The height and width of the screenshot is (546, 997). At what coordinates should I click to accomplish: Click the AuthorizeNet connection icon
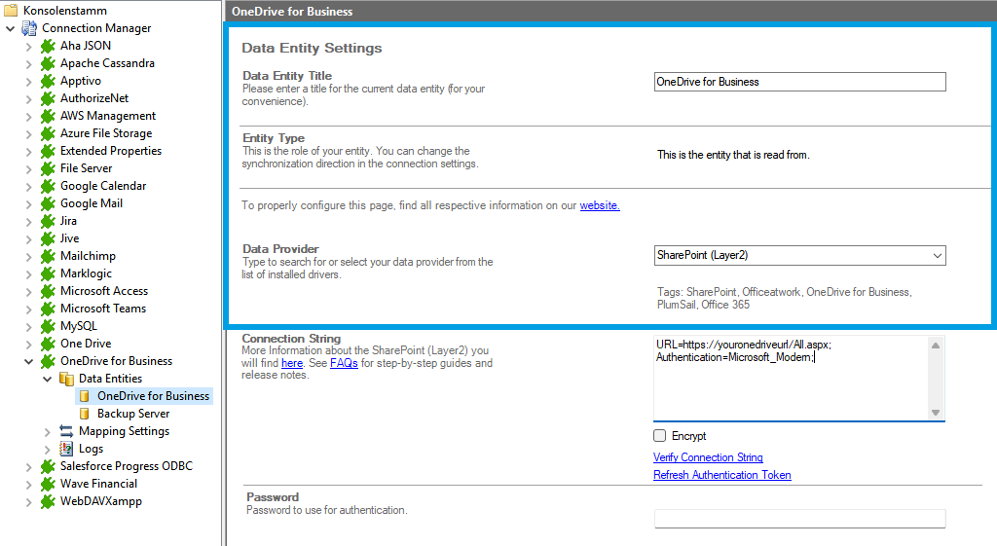pos(48,98)
